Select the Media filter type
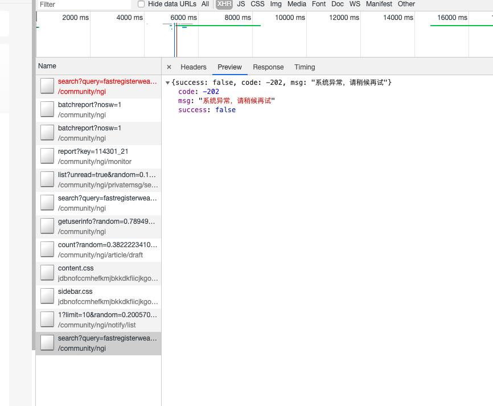Viewport: 493px width, 406px height. [x=297, y=4]
